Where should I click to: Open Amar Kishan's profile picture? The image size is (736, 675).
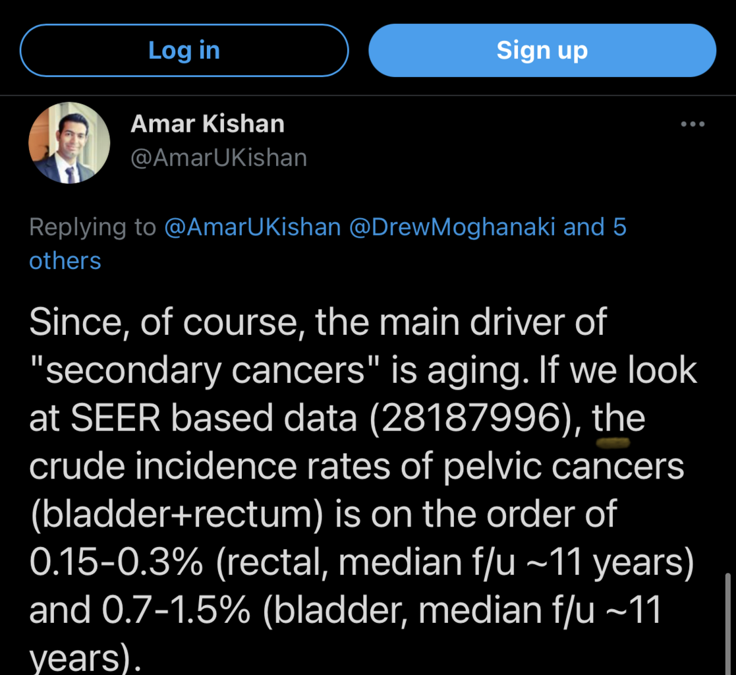(69, 143)
